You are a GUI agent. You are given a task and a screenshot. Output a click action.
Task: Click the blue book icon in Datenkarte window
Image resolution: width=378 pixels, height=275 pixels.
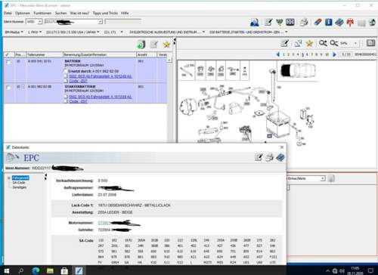pos(280,158)
